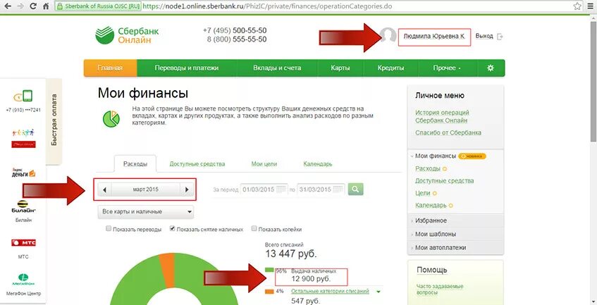Open the Главная menu item

tap(110, 68)
